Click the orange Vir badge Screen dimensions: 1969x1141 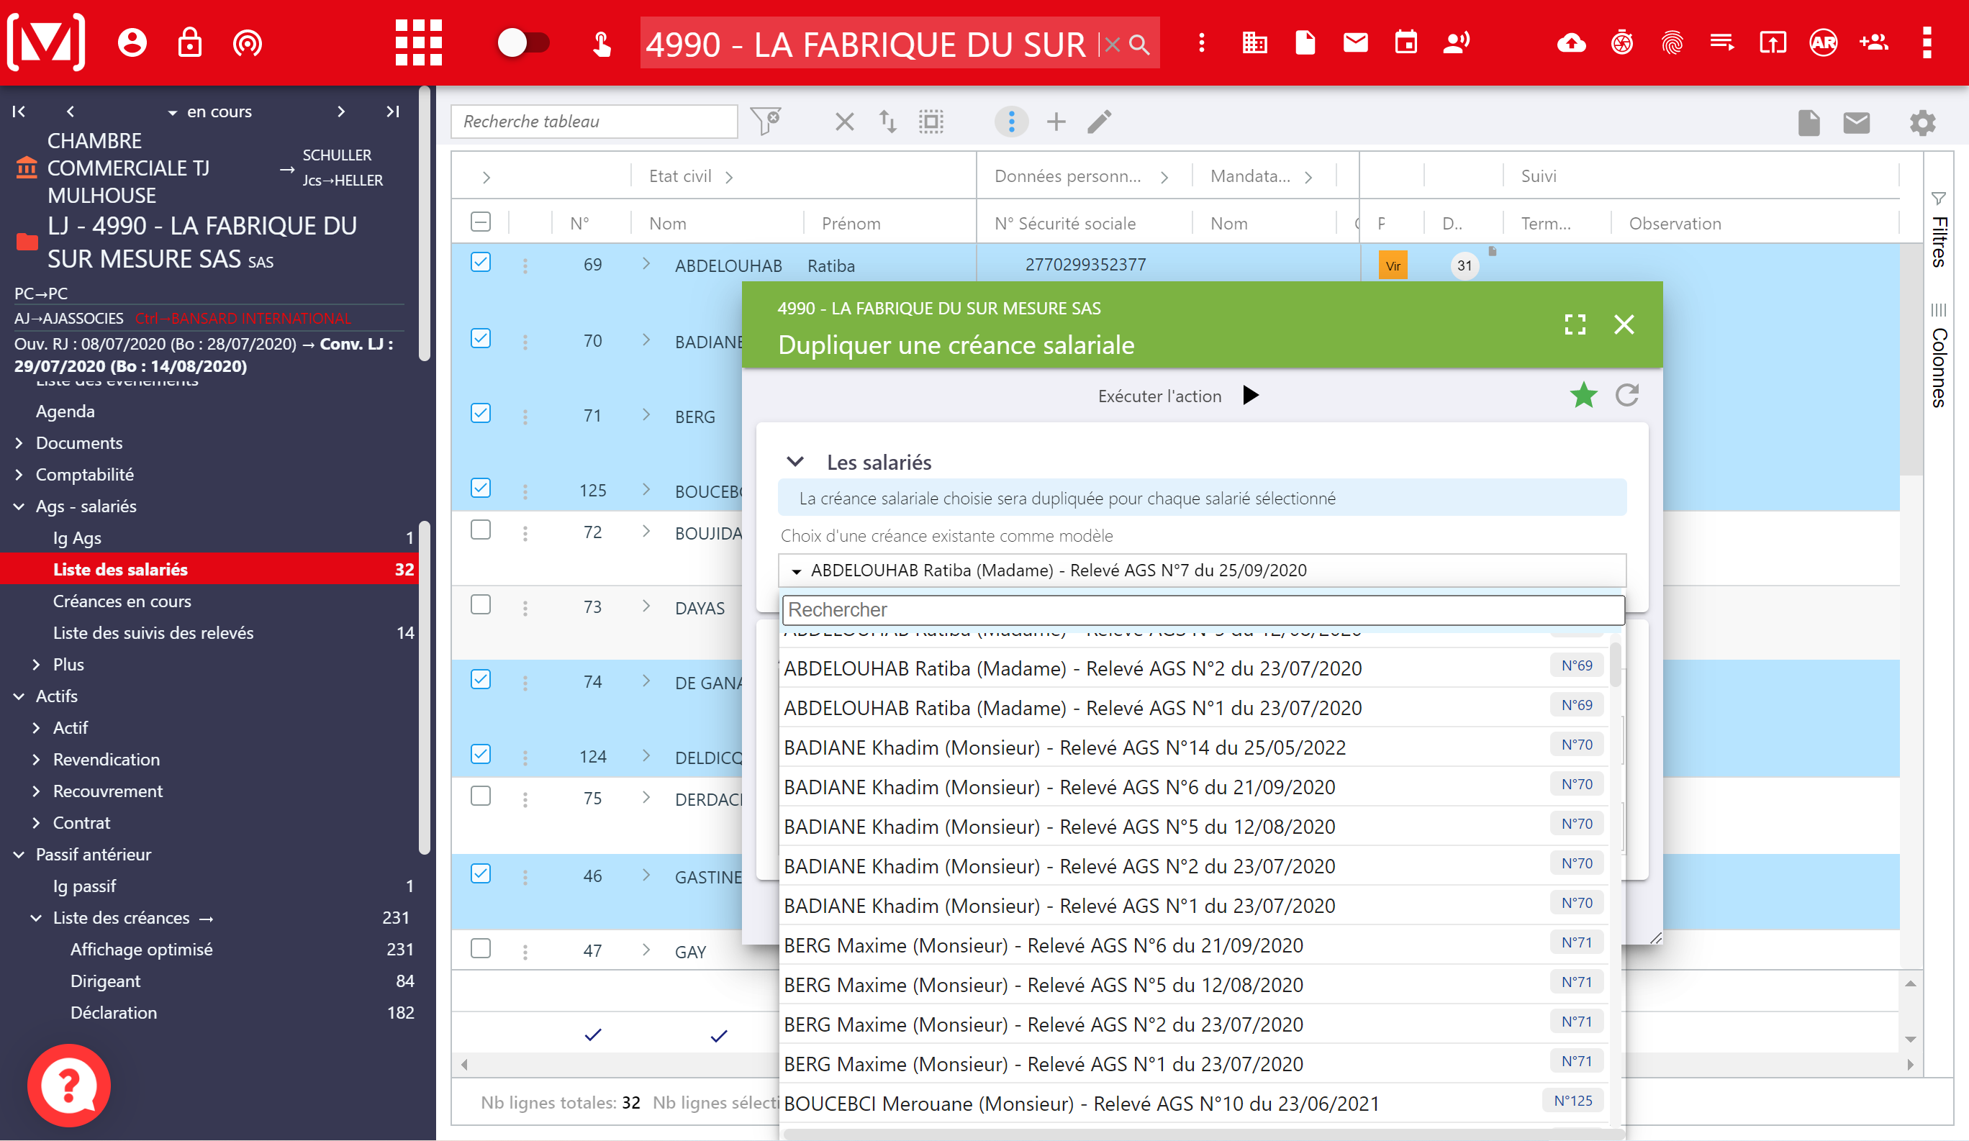(x=1393, y=265)
